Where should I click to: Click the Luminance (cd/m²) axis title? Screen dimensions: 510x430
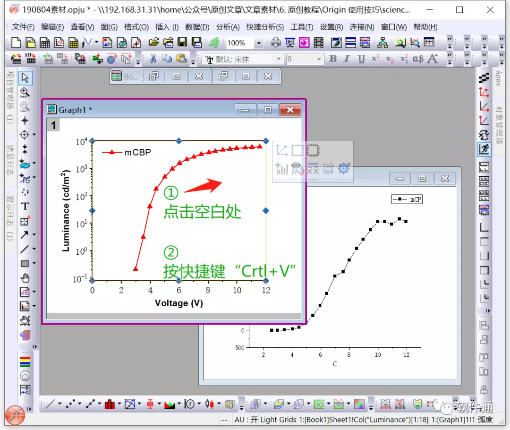tap(66, 211)
